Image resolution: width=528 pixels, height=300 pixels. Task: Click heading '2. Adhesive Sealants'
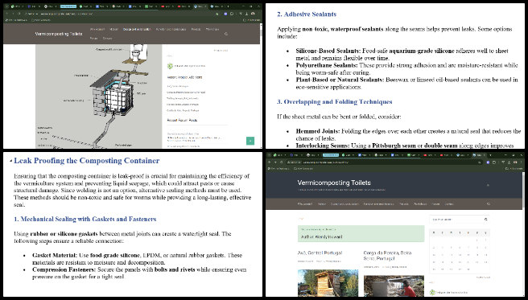307,14
